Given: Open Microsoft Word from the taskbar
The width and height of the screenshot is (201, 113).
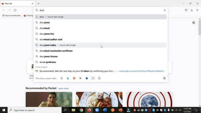Looking at the screenshot, I should click(x=105, y=110).
